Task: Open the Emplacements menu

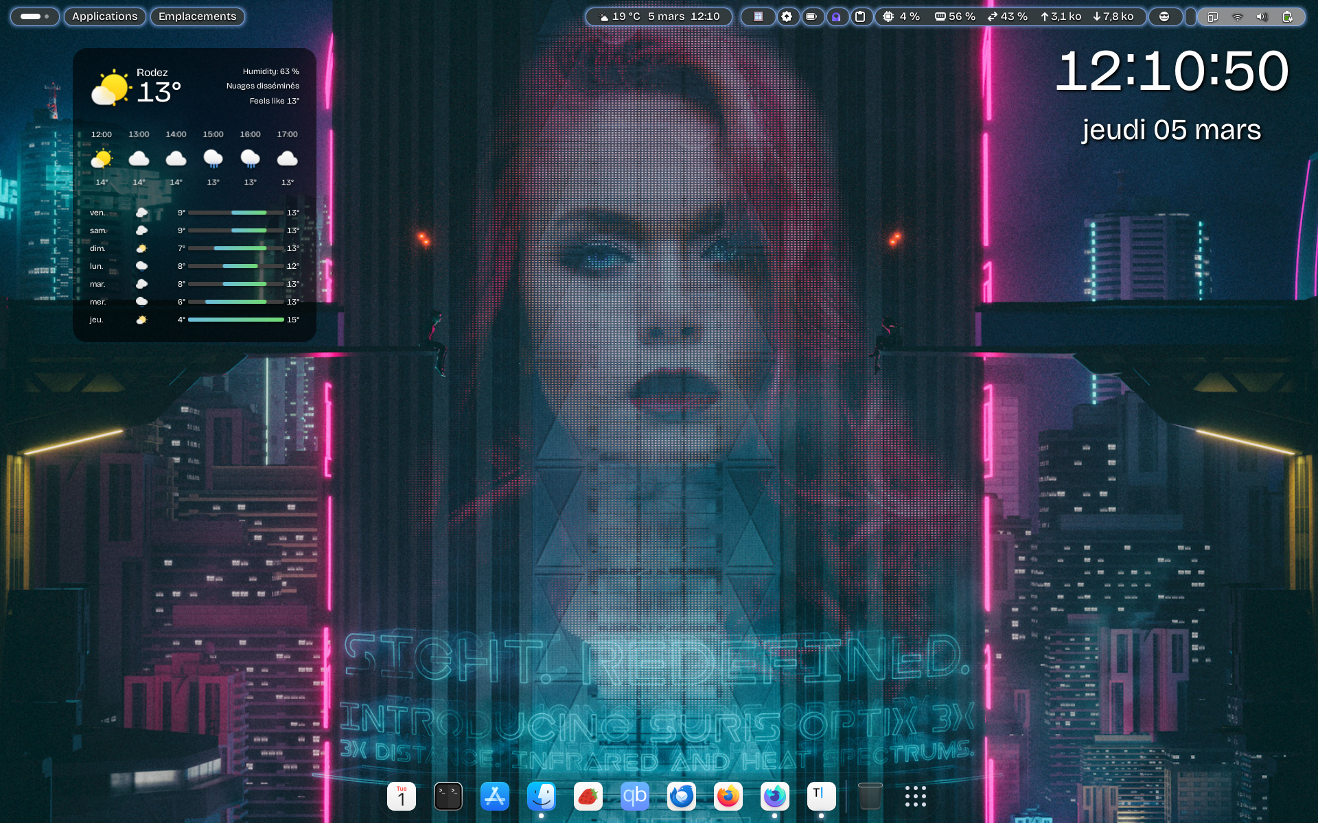Action: [197, 16]
